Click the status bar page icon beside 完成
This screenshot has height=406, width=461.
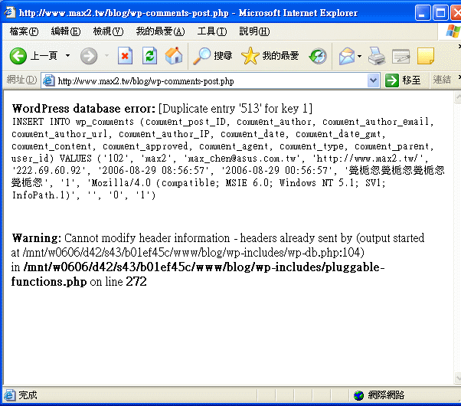tap(10, 395)
